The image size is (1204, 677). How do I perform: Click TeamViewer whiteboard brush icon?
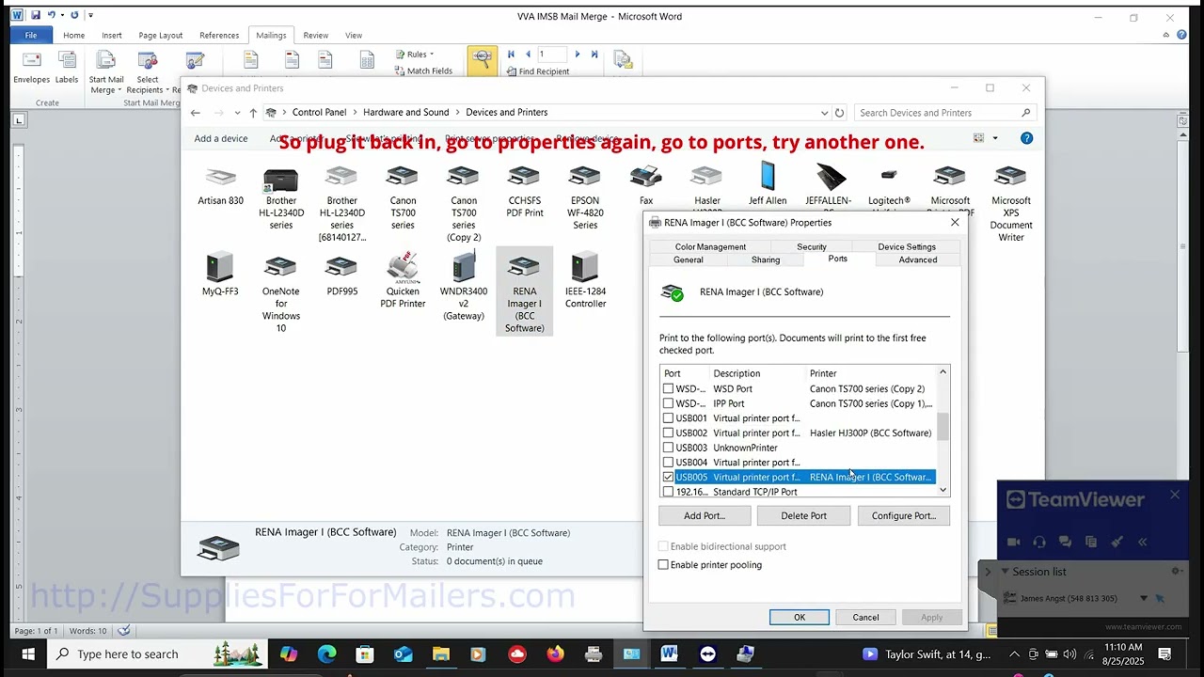click(1117, 542)
